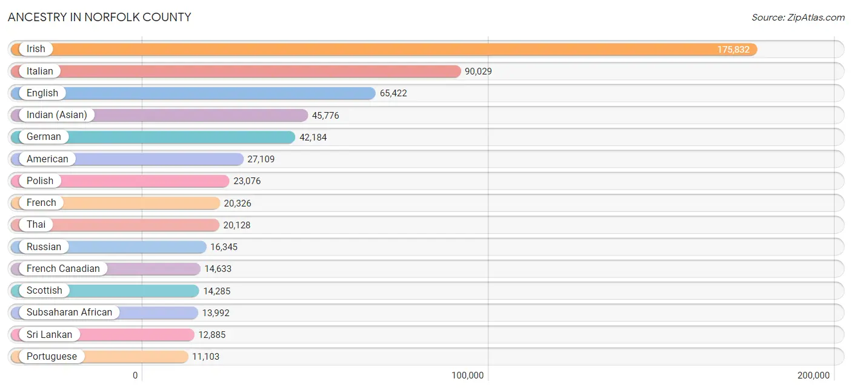This screenshot has width=852, height=390.
Task: Click the 200,000 axis label
Action: (813, 375)
